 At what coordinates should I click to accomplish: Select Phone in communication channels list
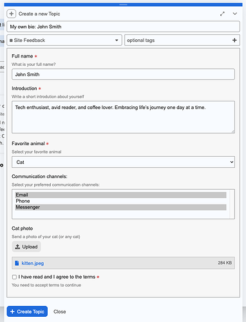(120, 201)
